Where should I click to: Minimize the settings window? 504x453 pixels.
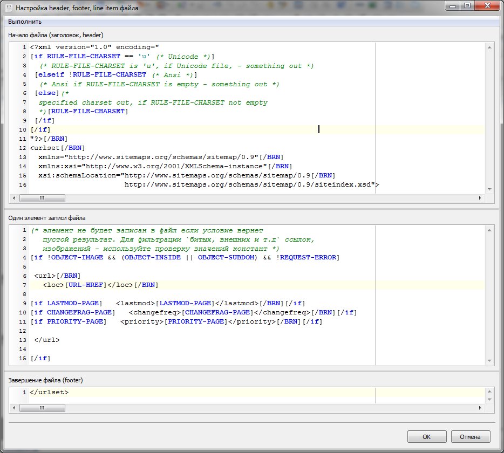(452, 5)
